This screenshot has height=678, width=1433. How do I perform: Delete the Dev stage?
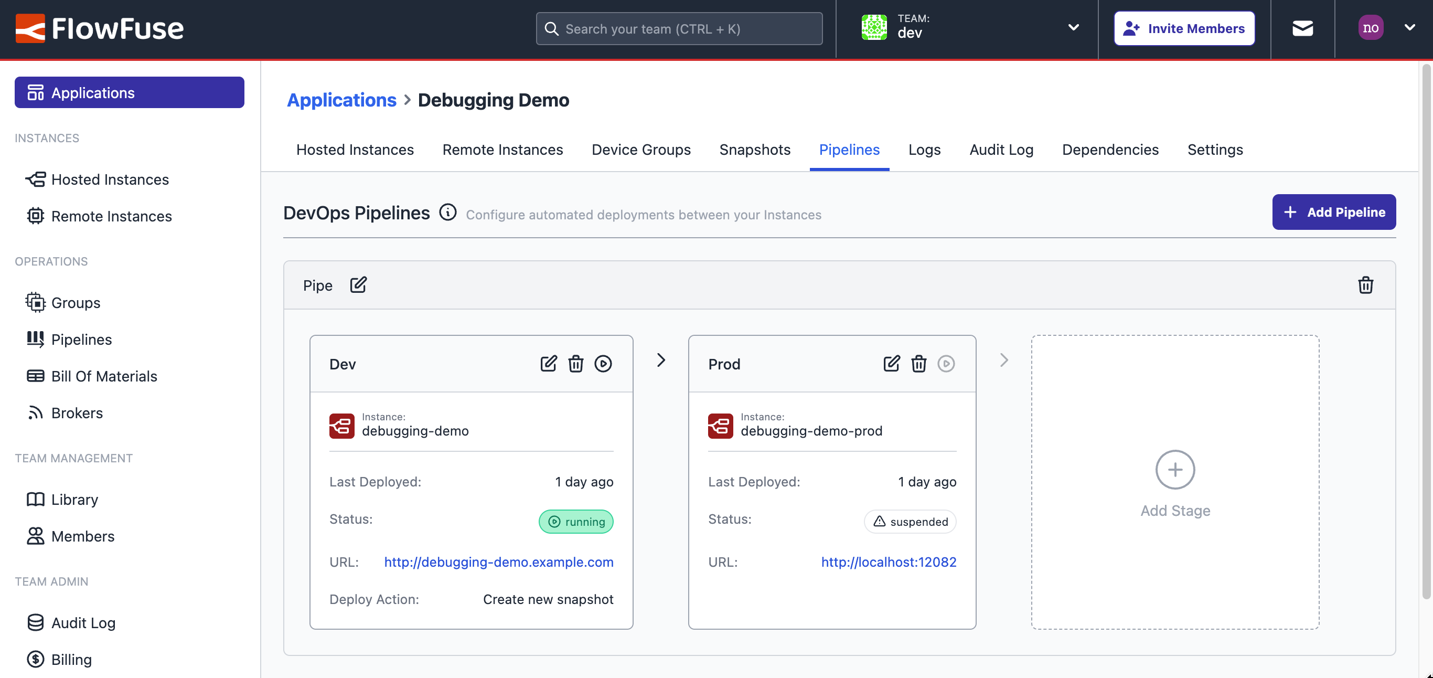tap(576, 364)
